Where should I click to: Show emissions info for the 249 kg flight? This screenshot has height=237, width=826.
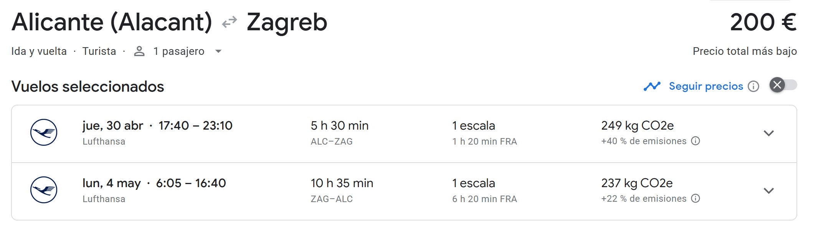coord(695,141)
